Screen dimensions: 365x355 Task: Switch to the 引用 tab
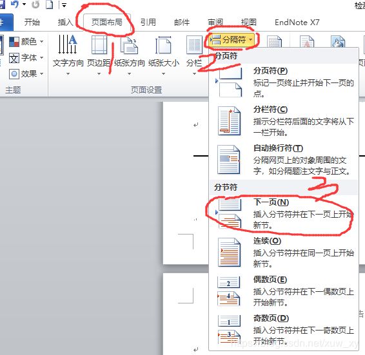[148, 23]
